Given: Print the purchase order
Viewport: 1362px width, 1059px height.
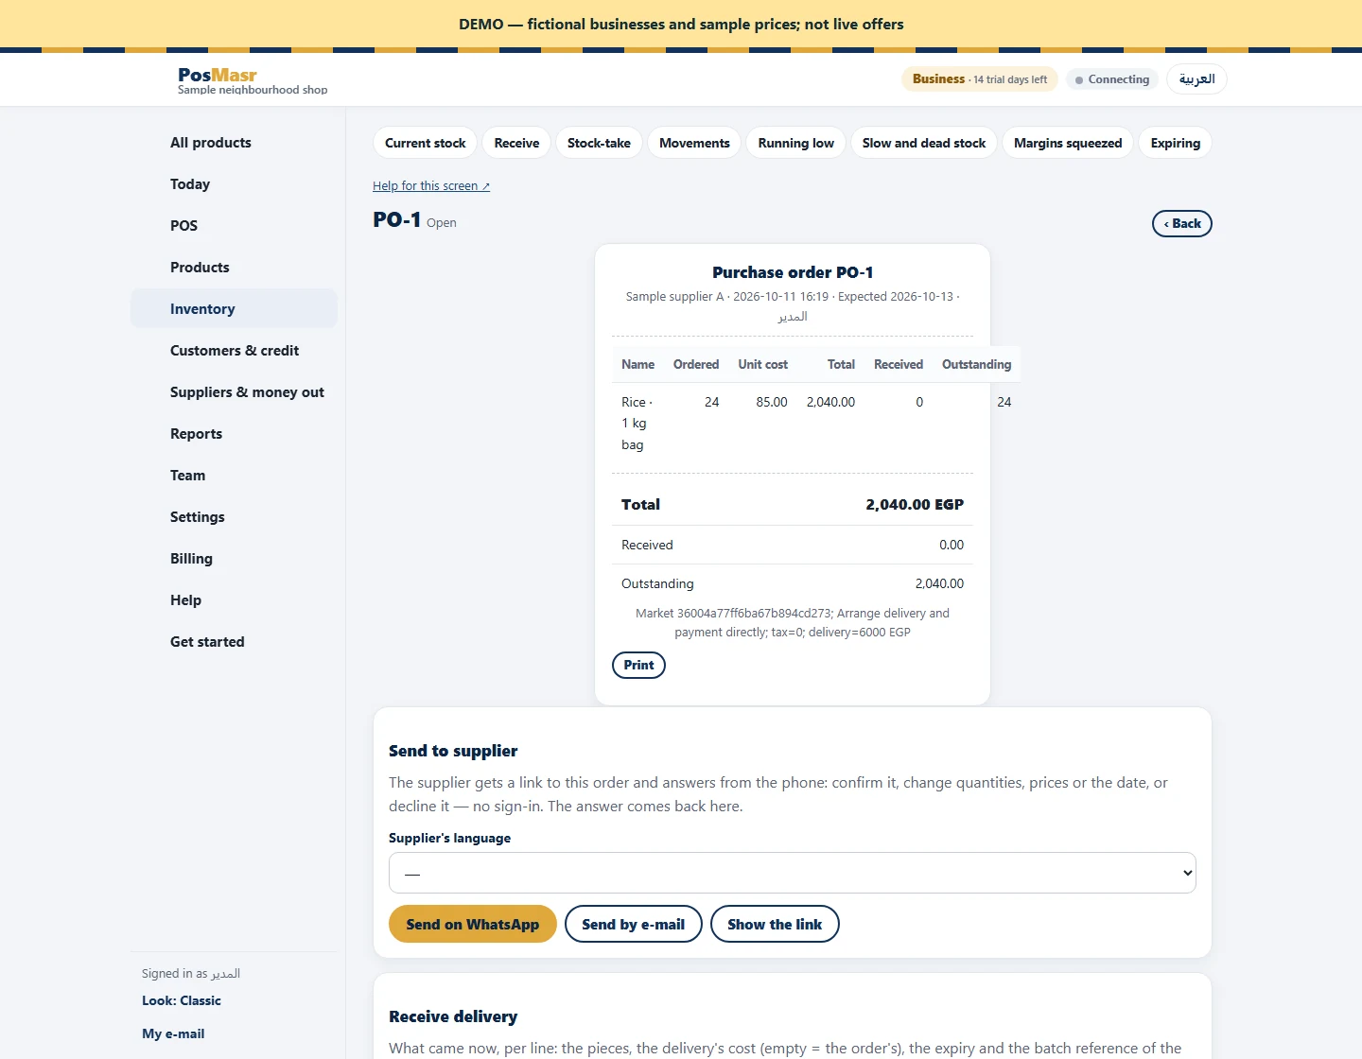Looking at the screenshot, I should (x=638, y=665).
